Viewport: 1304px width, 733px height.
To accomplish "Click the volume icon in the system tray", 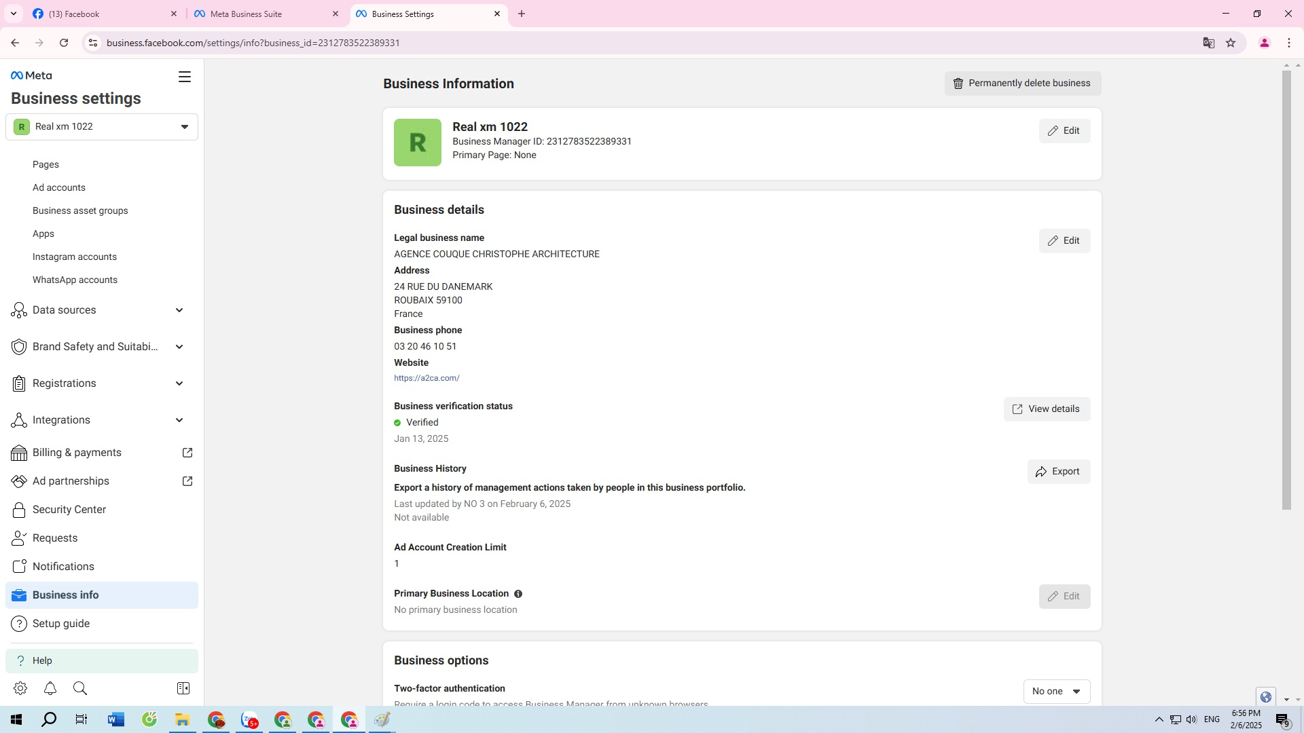I will [1192, 719].
